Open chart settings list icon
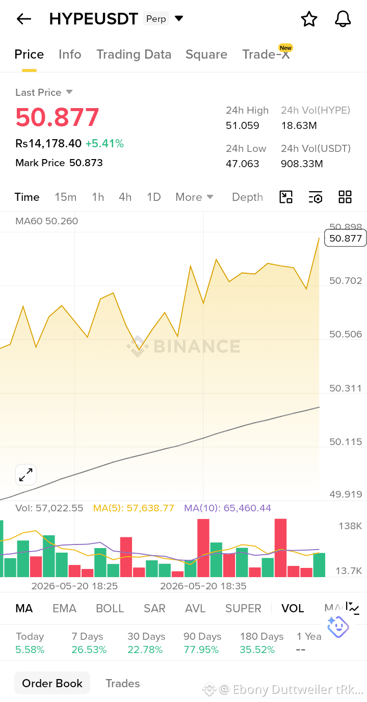 pos(316,197)
